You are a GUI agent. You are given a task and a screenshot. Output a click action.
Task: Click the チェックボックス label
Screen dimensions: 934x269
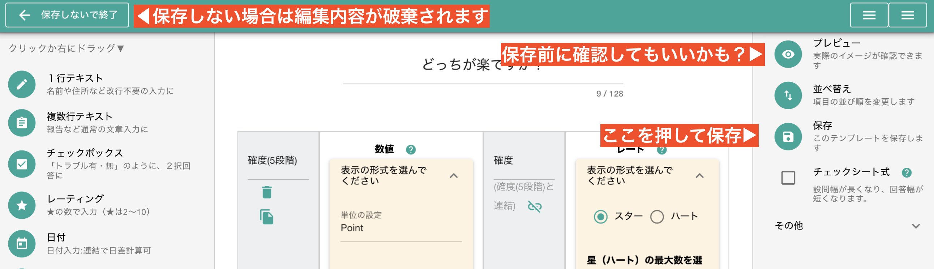(x=85, y=153)
